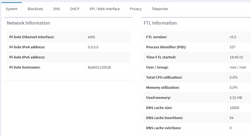The height and width of the screenshot is (136, 251).
Task: Click the used memory value 5.52 MB
Action: [236, 97]
